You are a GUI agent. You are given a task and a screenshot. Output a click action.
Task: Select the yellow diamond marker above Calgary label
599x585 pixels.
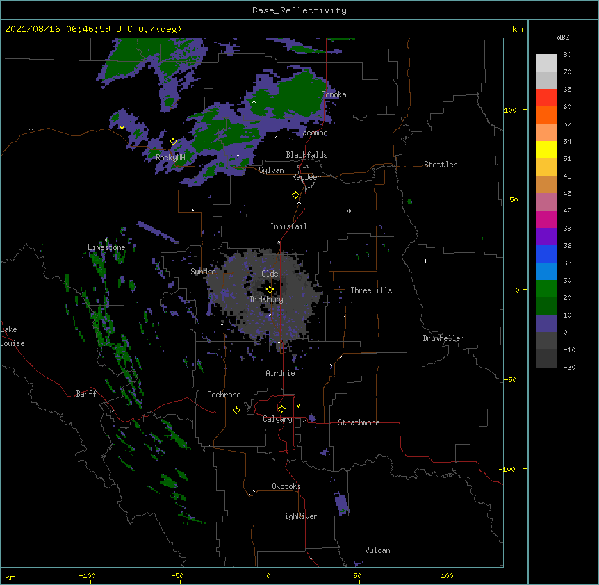pyautogui.click(x=281, y=409)
